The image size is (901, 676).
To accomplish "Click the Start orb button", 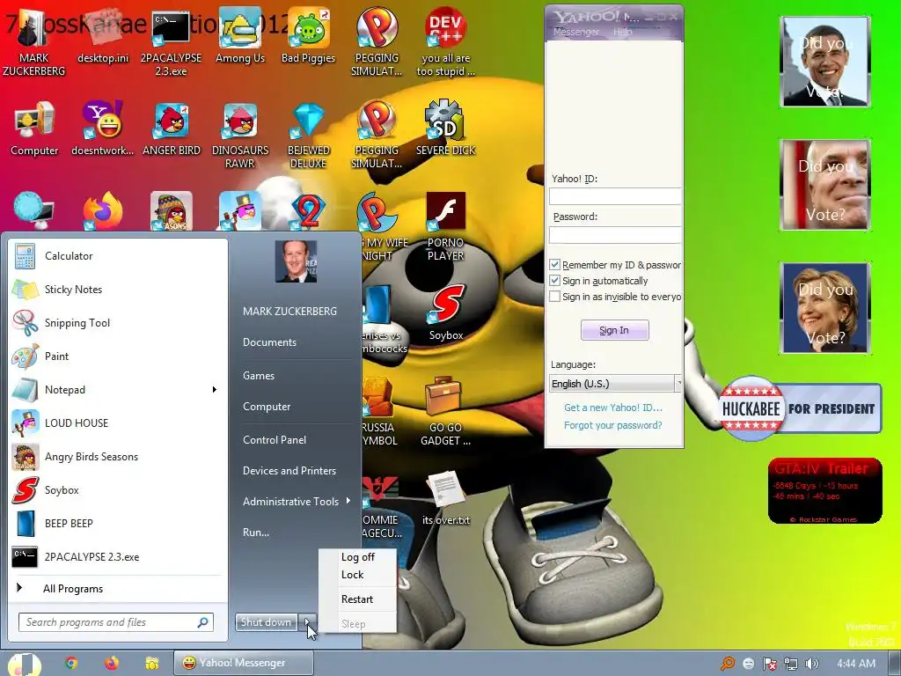I will pos(24,665).
